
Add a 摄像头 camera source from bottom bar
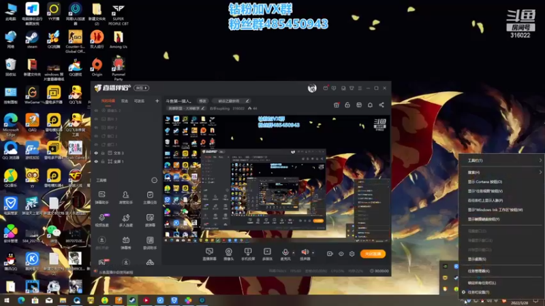click(x=228, y=254)
